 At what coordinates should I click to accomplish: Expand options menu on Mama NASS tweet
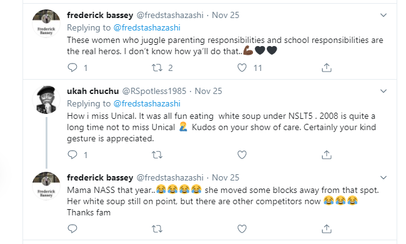(384, 177)
